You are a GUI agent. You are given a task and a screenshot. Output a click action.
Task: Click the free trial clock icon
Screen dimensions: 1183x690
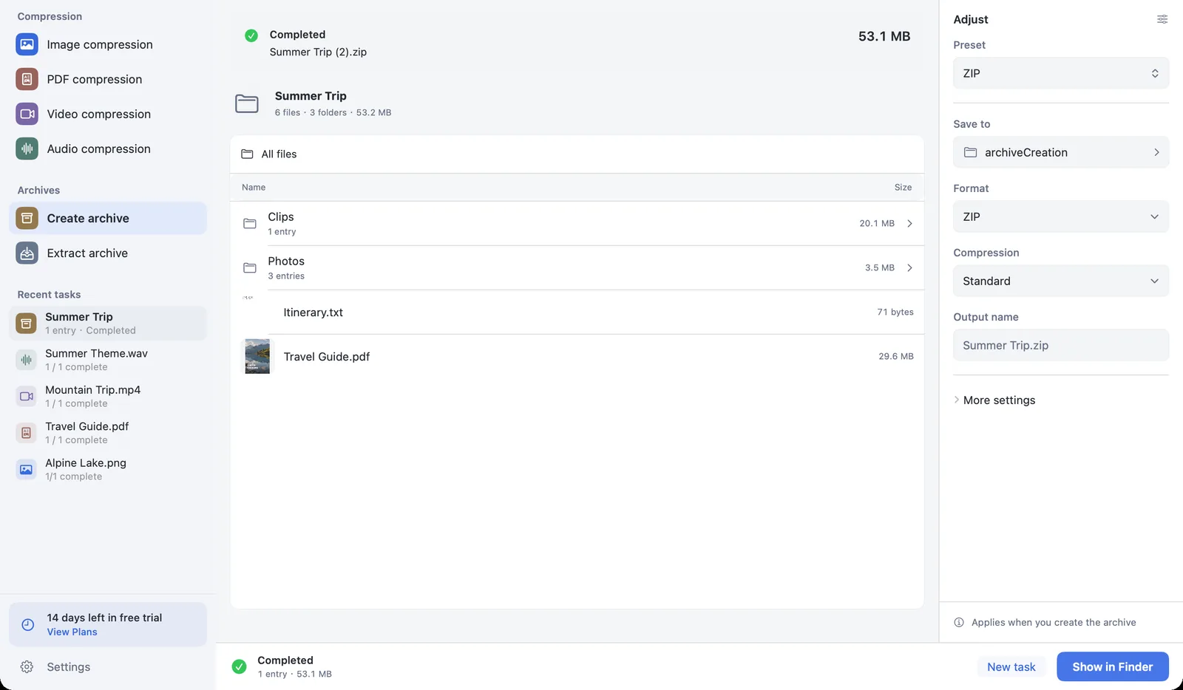point(27,624)
